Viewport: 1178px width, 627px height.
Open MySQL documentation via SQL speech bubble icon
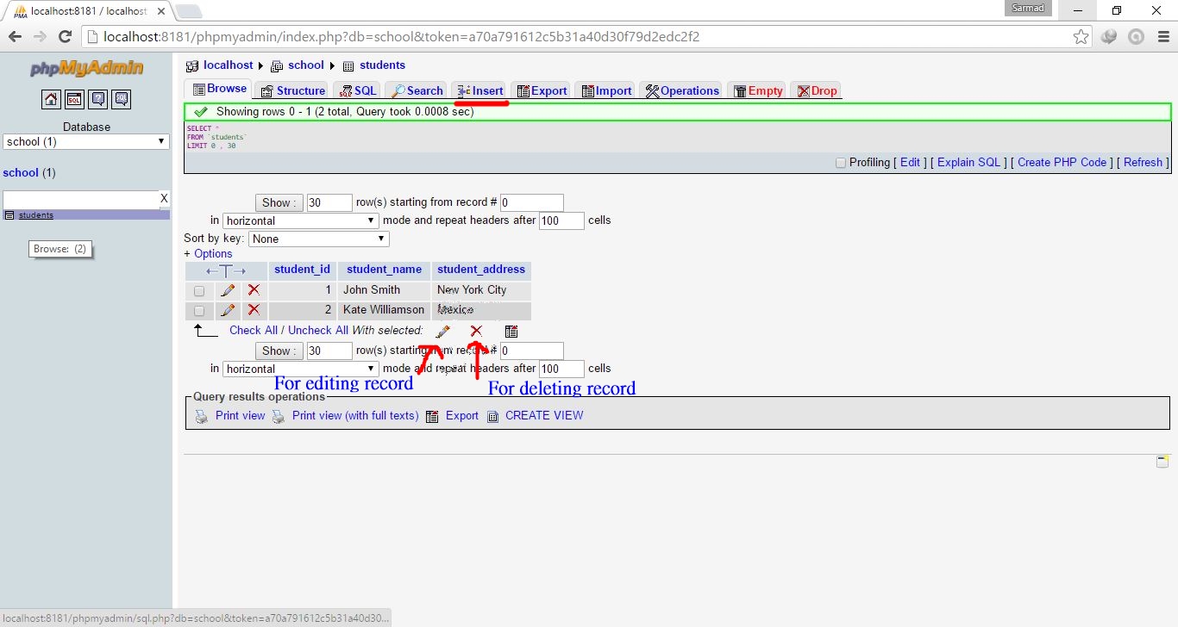tap(121, 99)
